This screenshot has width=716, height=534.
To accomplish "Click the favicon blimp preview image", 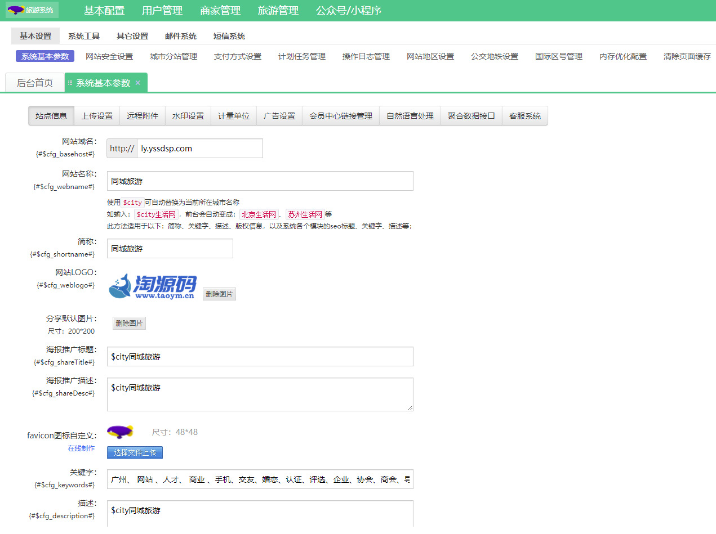I will tap(120, 432).
